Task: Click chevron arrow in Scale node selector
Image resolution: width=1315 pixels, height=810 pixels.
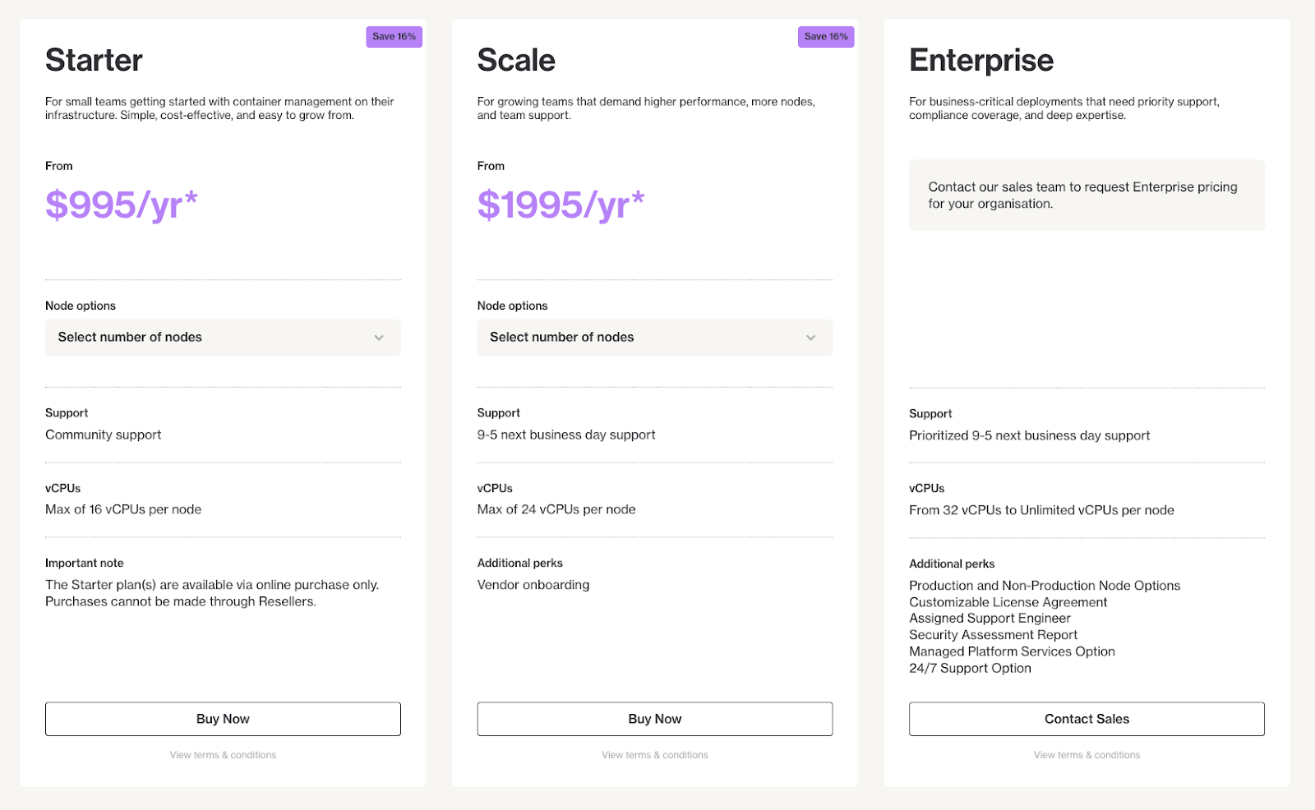Action: coord(810,338)
